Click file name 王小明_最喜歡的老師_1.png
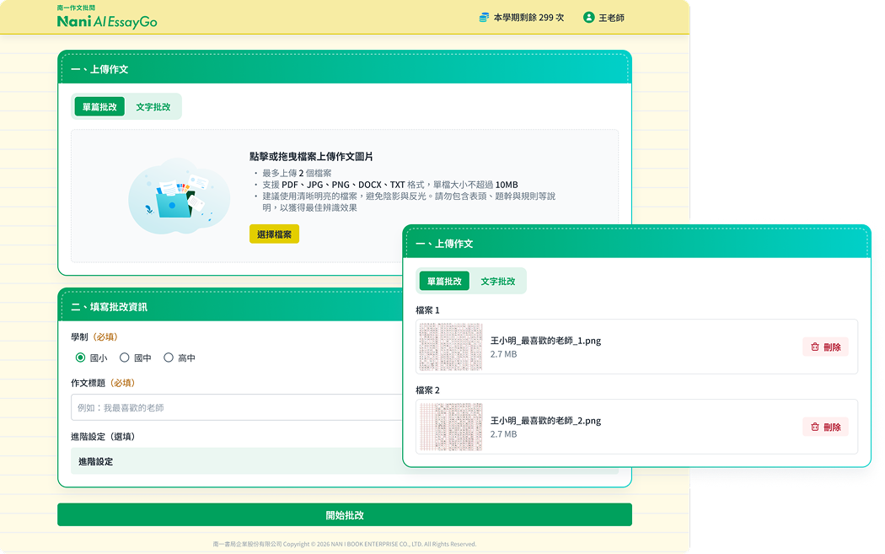Viewport: 885px width, 554px height. click(x=545, y=342)
